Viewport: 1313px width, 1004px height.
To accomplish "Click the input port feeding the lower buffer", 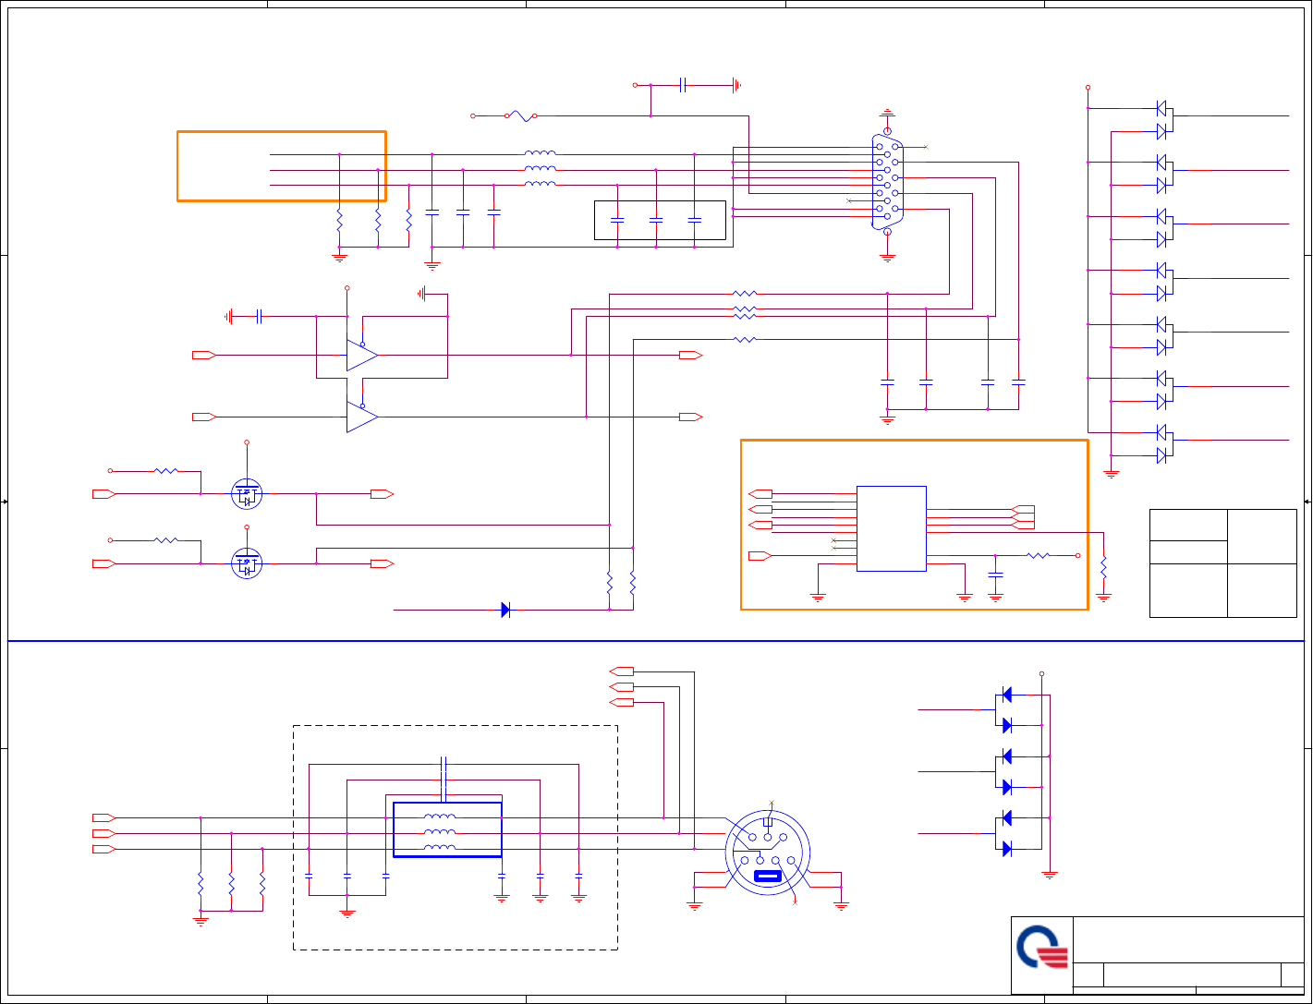I will [x=203, y=417].
